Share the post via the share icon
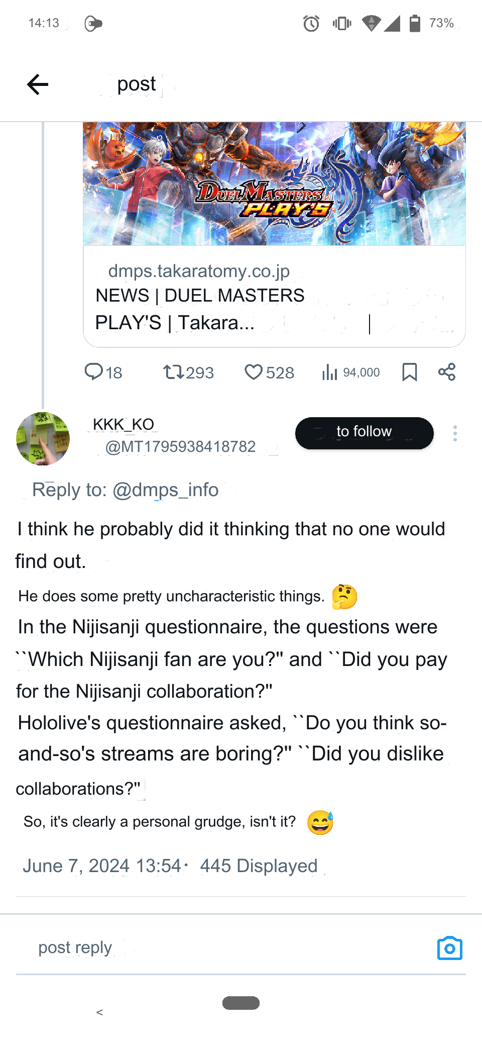 (x=446, y=372)
